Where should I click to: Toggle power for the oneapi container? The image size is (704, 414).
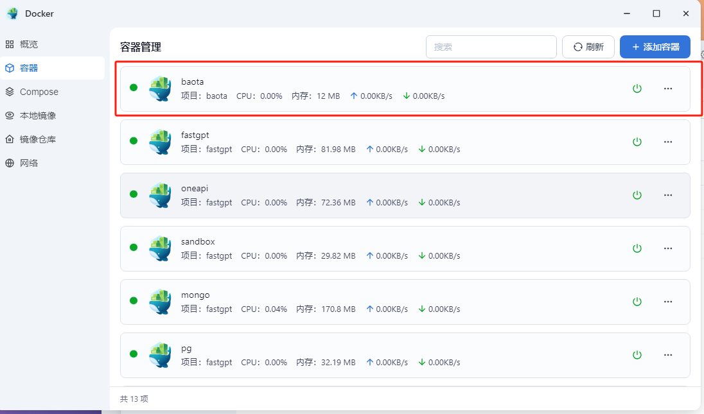637,195
